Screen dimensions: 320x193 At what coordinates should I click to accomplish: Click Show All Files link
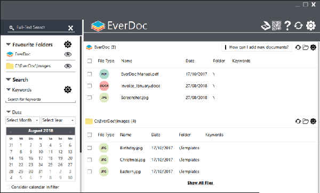[200, 183]
